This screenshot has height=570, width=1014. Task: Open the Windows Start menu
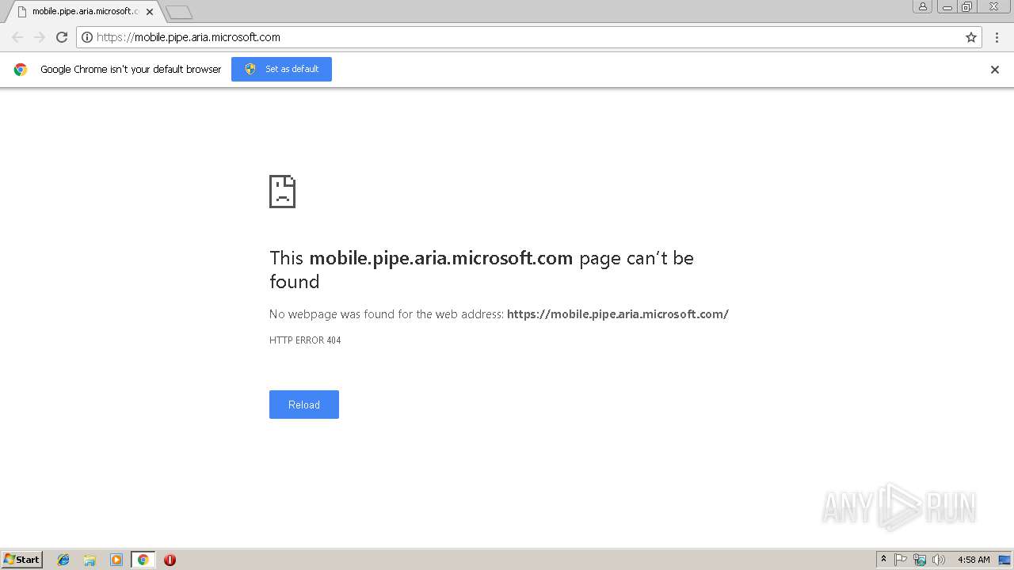click(22, 560)
